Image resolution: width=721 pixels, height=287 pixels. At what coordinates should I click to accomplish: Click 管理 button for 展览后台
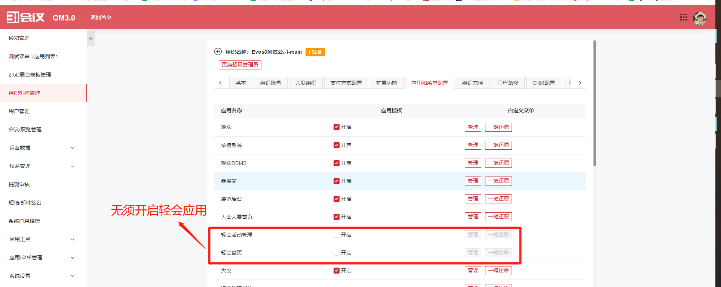[x=473, y=199]
